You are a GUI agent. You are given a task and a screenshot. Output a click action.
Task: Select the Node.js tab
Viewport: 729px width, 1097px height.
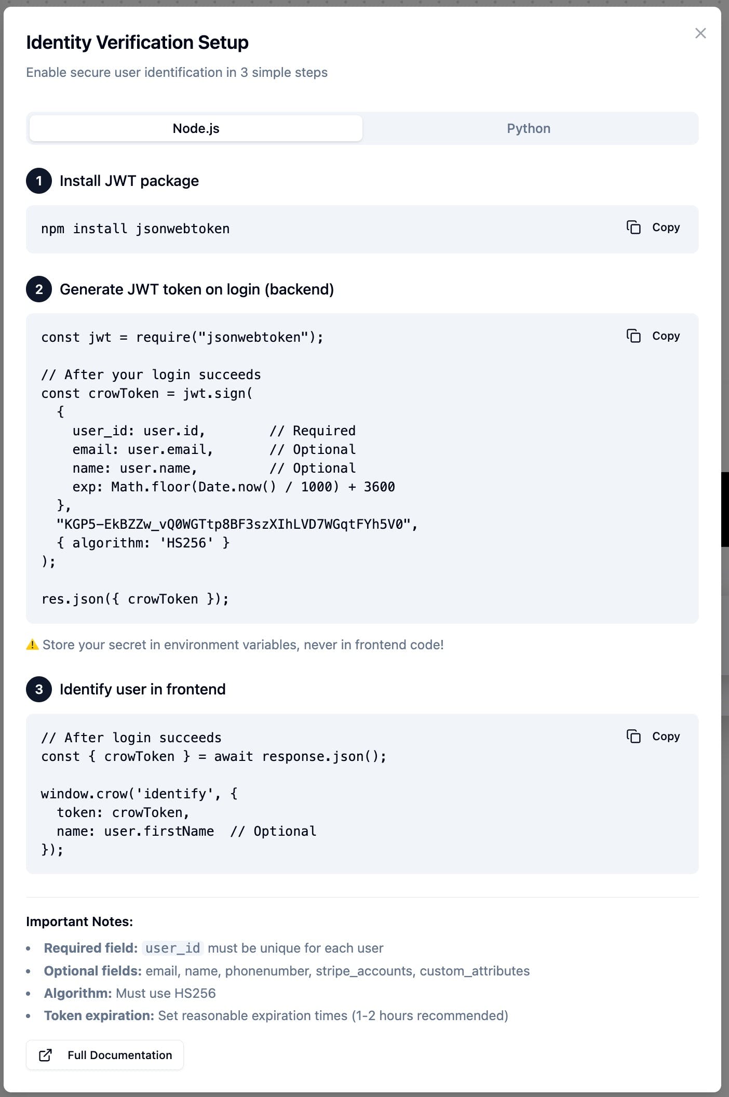coord(196,128)
